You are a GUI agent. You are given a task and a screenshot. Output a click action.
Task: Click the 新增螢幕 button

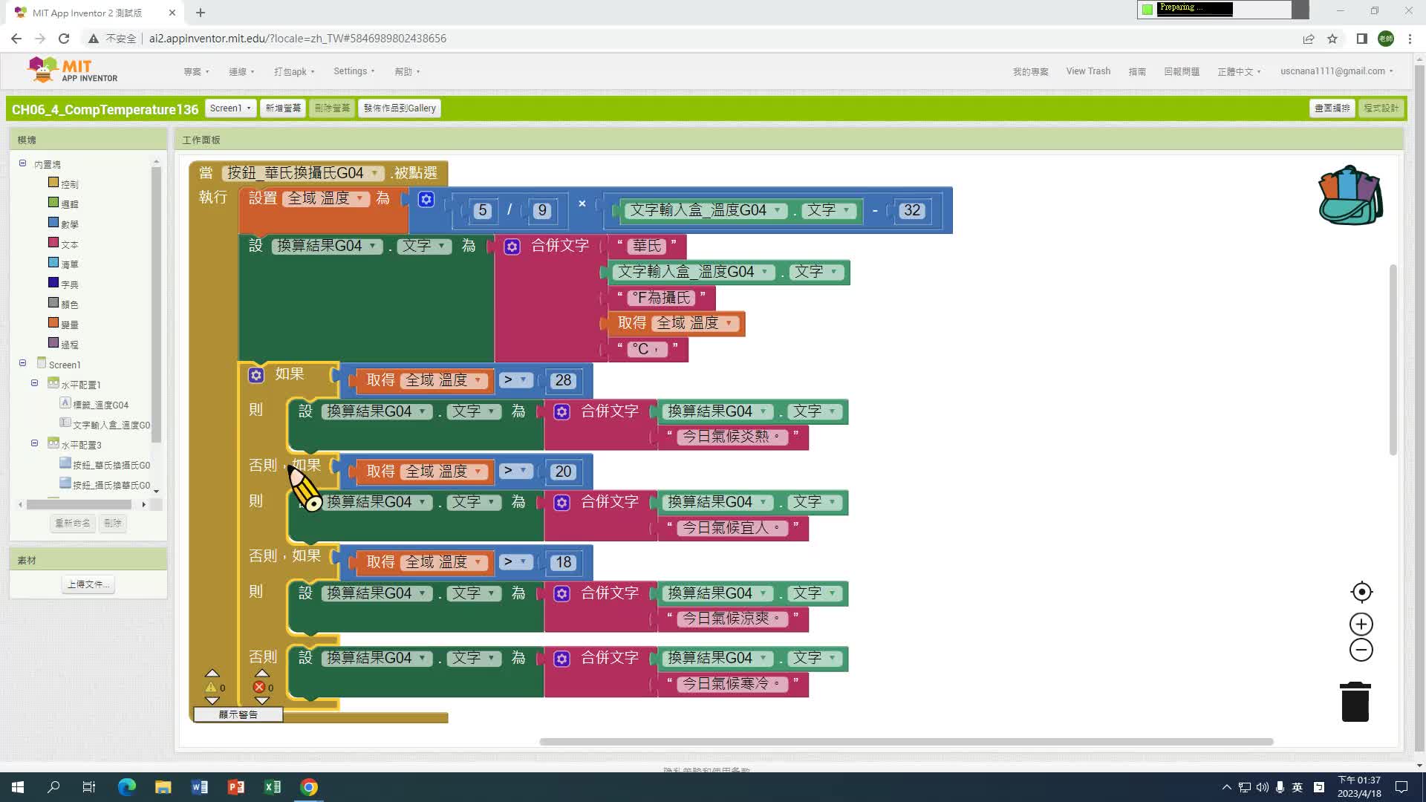tap(283, 108)
